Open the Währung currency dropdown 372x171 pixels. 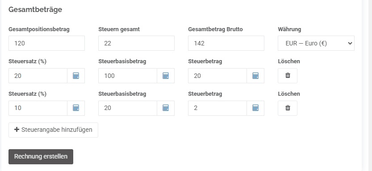[316, 43]
